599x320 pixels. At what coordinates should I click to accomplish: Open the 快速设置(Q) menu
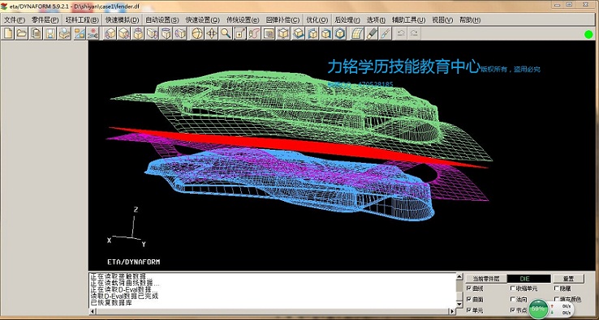tap(202, 19)
